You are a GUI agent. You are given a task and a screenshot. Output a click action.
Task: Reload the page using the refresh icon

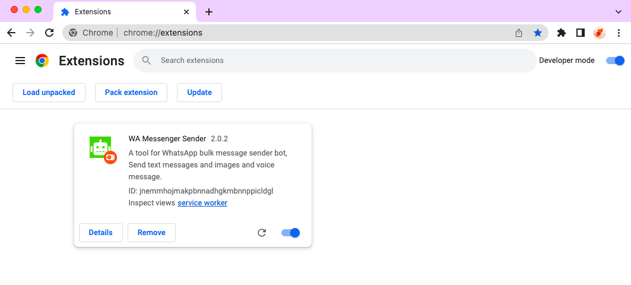coord(49,33)
